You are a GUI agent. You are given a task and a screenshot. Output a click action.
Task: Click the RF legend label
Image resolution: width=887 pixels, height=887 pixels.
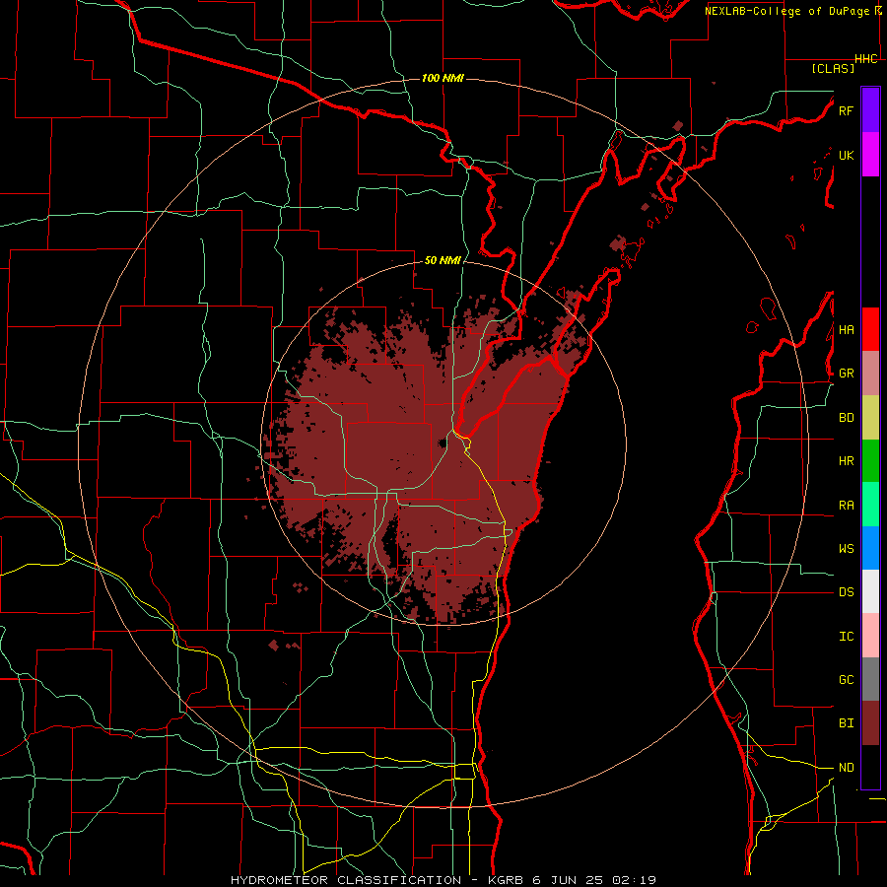click(846, 110)
